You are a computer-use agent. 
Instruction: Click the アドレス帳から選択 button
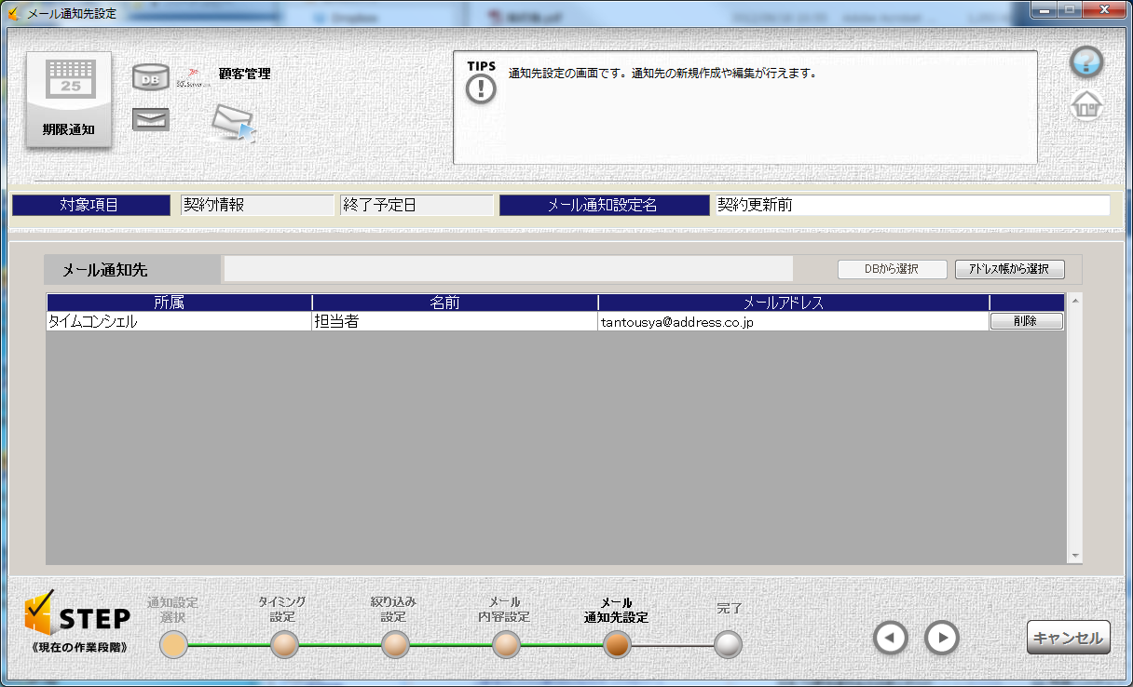(1009, 269)
